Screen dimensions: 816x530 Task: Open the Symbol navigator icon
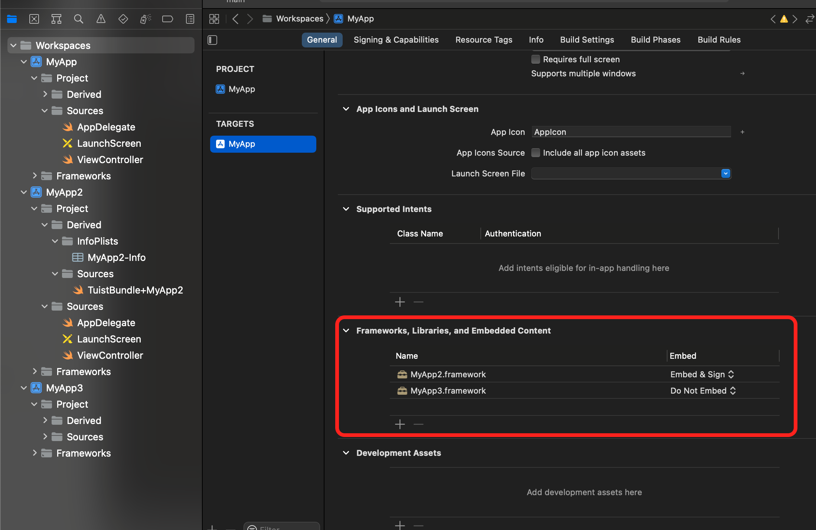pyautogui.click(x=56, y=19)
